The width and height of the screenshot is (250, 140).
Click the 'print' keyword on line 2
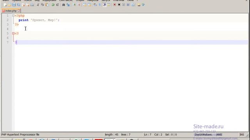coord(23,20)
